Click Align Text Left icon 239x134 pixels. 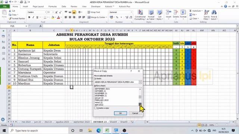[x=66, y=17]
